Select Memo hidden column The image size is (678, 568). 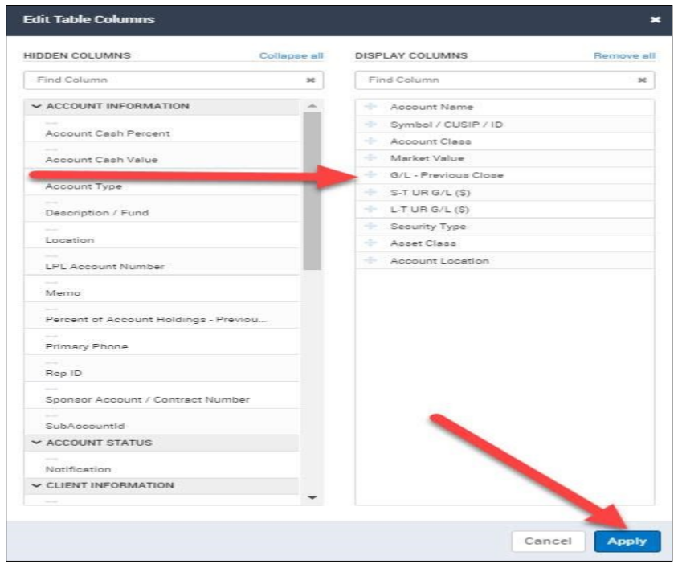click(x=161, y=289)
